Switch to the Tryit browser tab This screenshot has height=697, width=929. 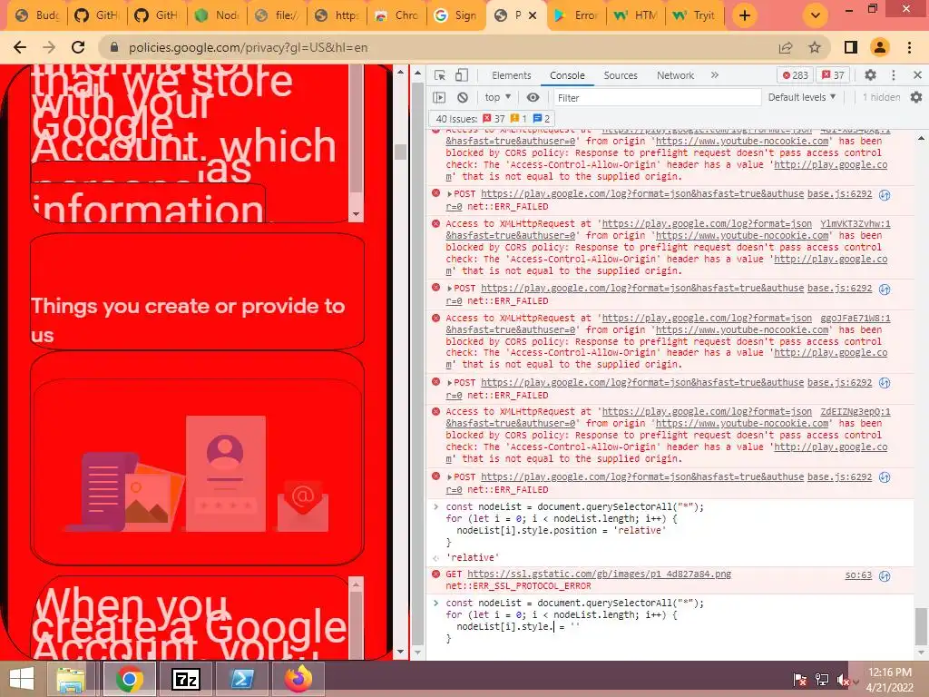point(694,15)
